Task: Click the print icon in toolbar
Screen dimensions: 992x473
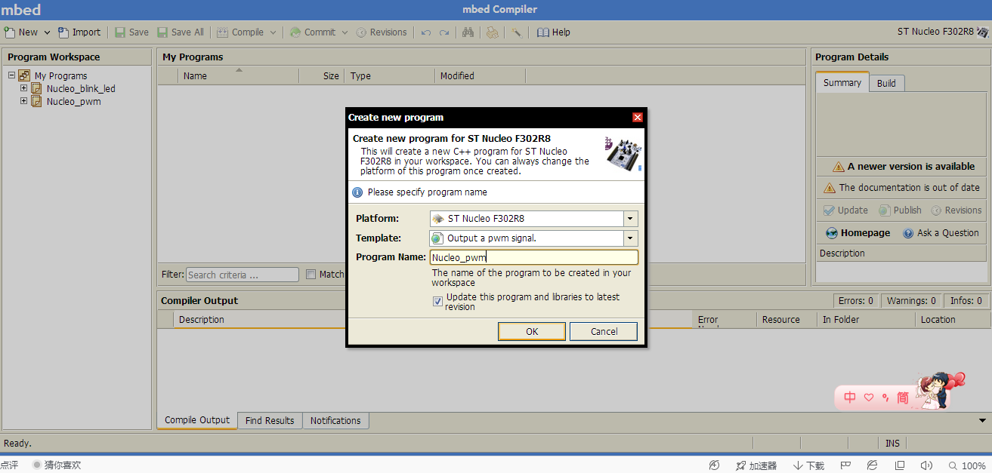Action: [x=492, y=32]
